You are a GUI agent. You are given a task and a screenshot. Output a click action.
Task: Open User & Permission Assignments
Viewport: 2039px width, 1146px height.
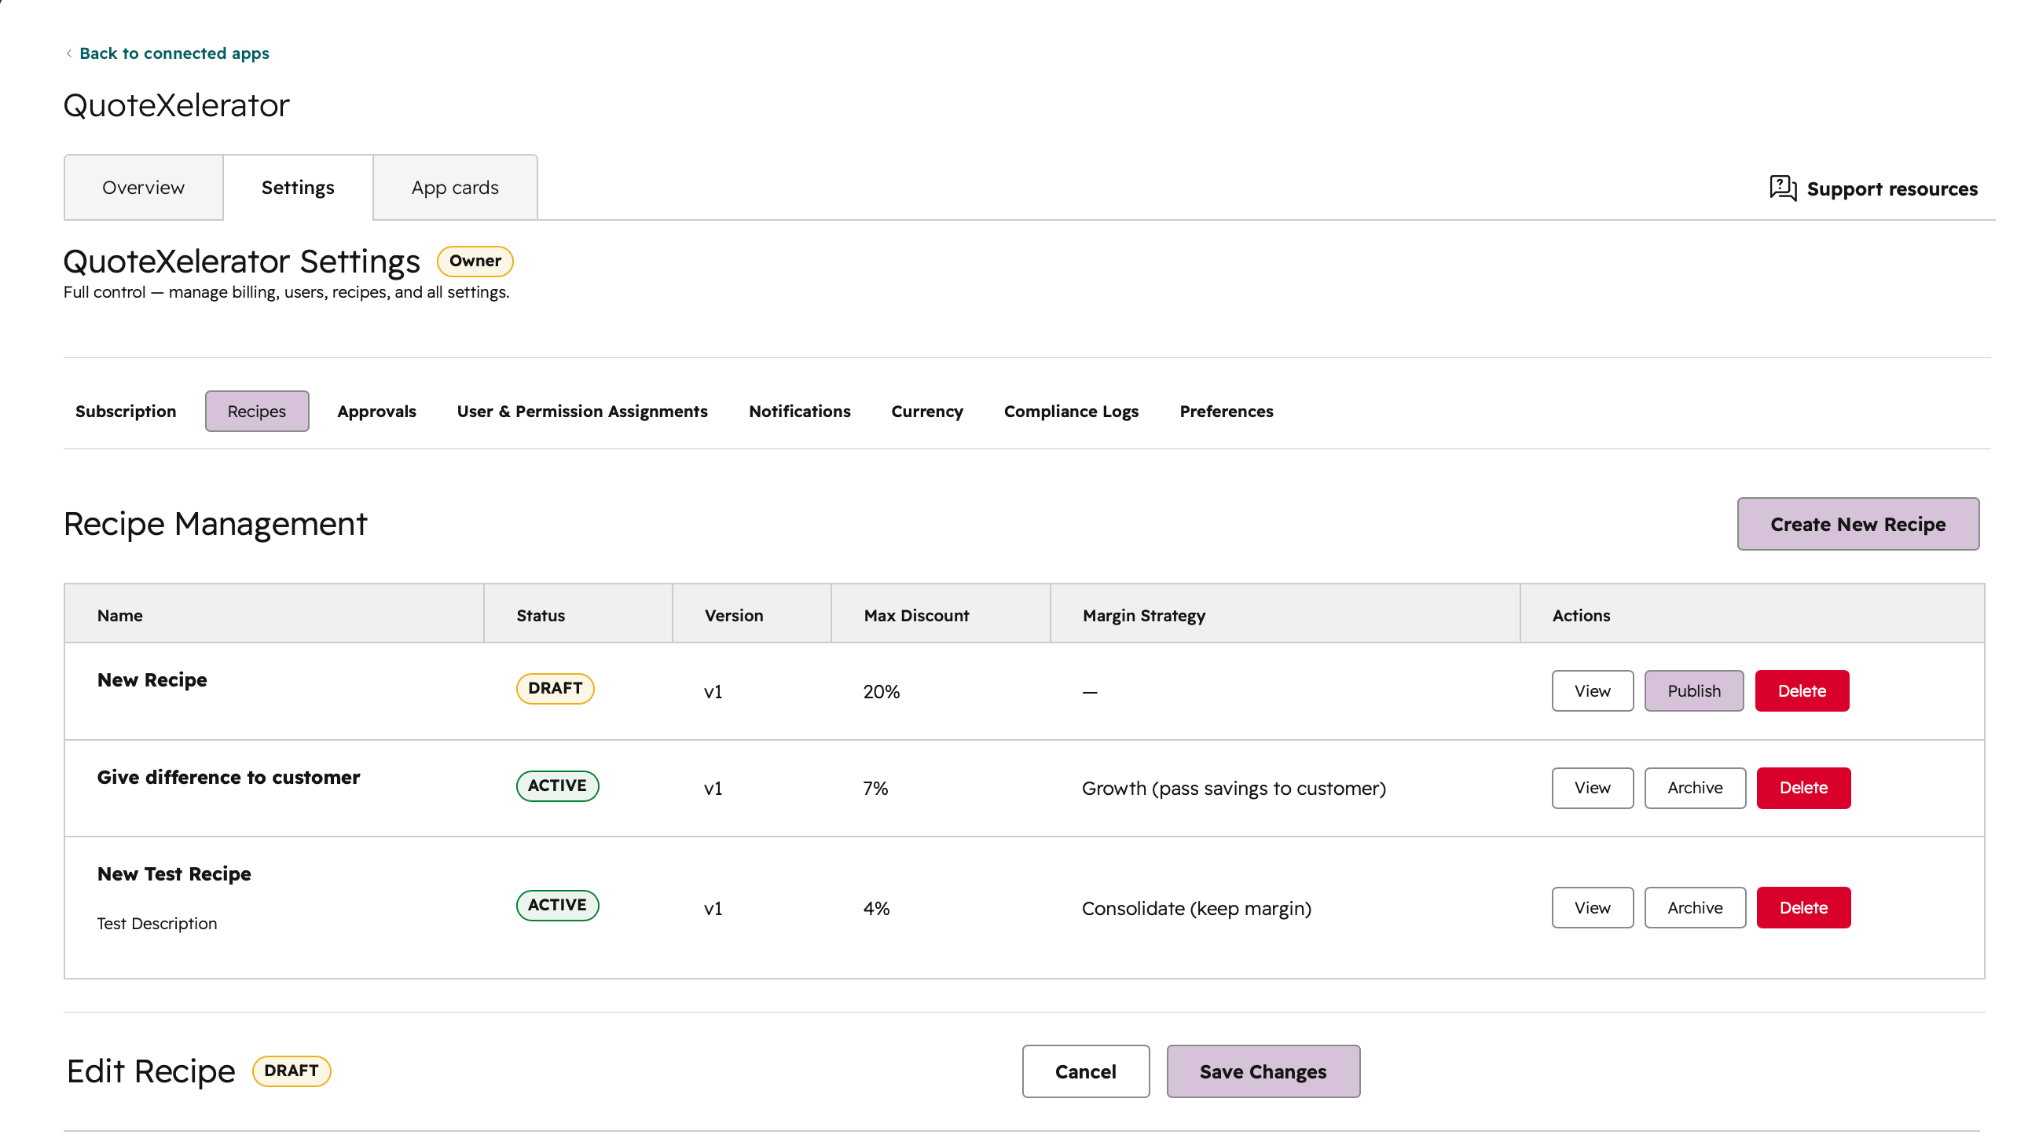(x=581, y=411)
